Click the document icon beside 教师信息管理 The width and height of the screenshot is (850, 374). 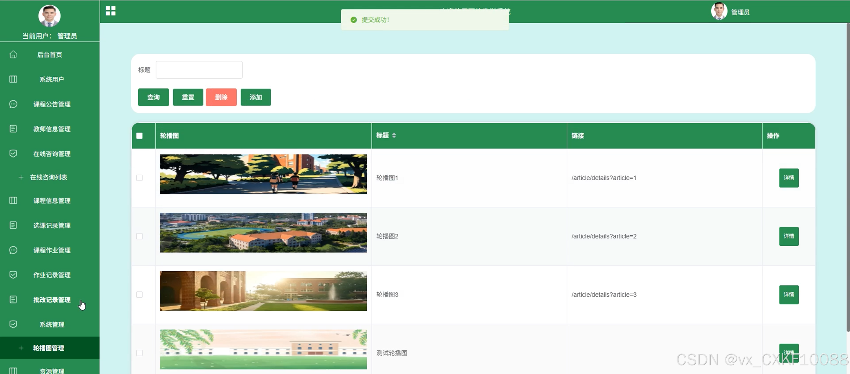coord(13,129)
